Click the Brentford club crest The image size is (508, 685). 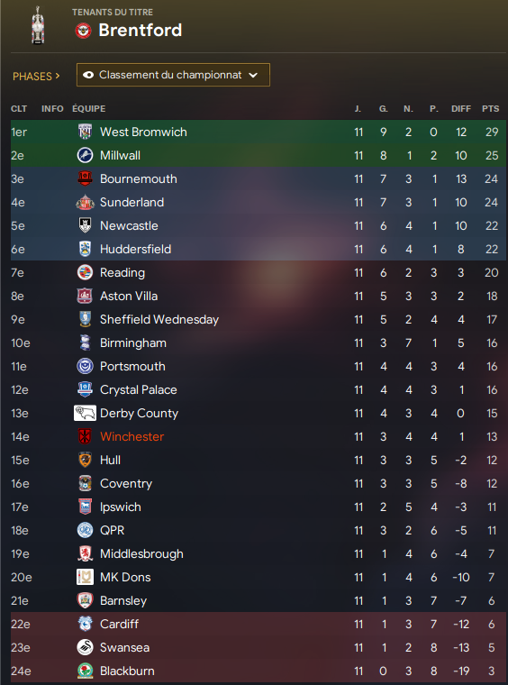[83, 31]
